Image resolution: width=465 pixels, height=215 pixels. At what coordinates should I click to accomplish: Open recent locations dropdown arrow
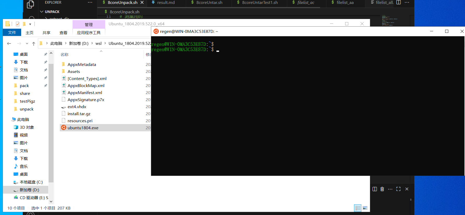27,44
